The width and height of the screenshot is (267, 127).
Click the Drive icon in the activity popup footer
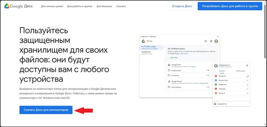[x=215, y=104]
